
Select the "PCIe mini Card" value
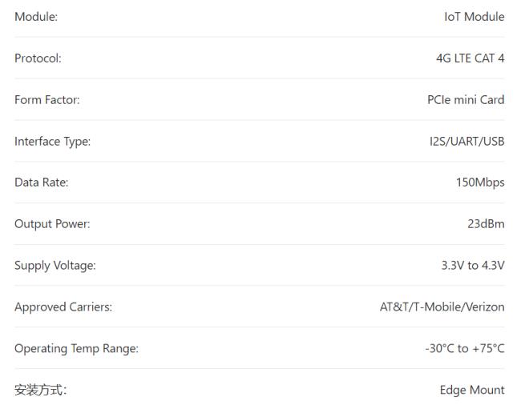pos(466,100)
